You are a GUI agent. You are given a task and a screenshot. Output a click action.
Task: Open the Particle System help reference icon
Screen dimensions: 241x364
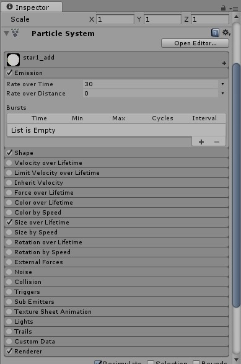pyautogui.click(x=215, y=33)
